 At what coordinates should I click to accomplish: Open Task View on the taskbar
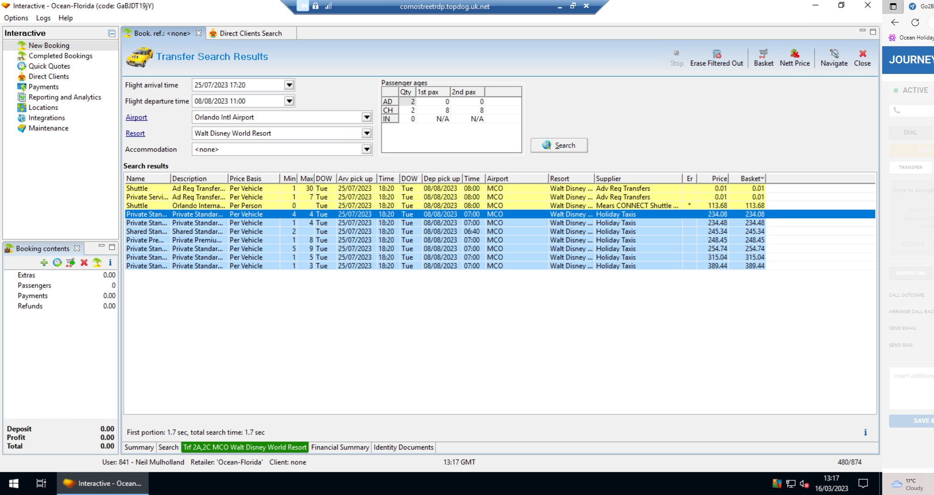[x=41, y=484]
